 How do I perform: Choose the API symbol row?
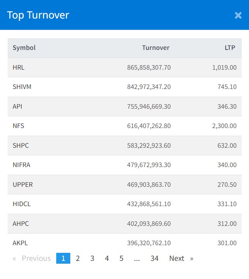[17, 106]
